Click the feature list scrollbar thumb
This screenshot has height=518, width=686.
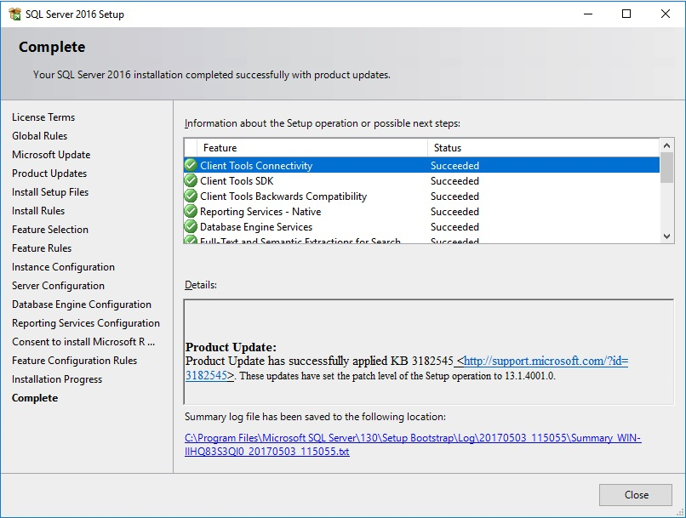pos(666,168)
